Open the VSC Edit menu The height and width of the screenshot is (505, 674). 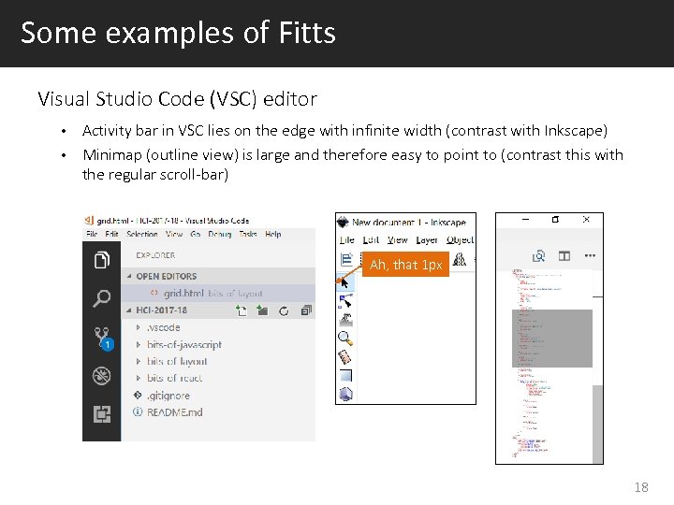(111, 234)
